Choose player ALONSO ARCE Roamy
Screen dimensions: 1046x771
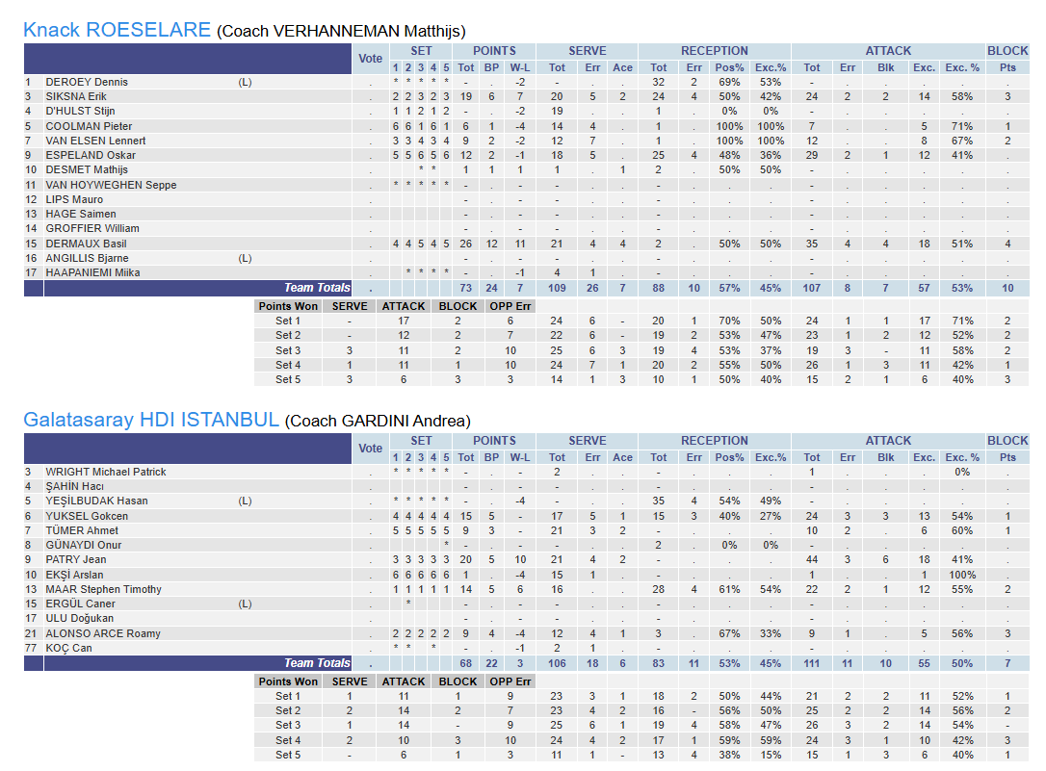(103, 633)
